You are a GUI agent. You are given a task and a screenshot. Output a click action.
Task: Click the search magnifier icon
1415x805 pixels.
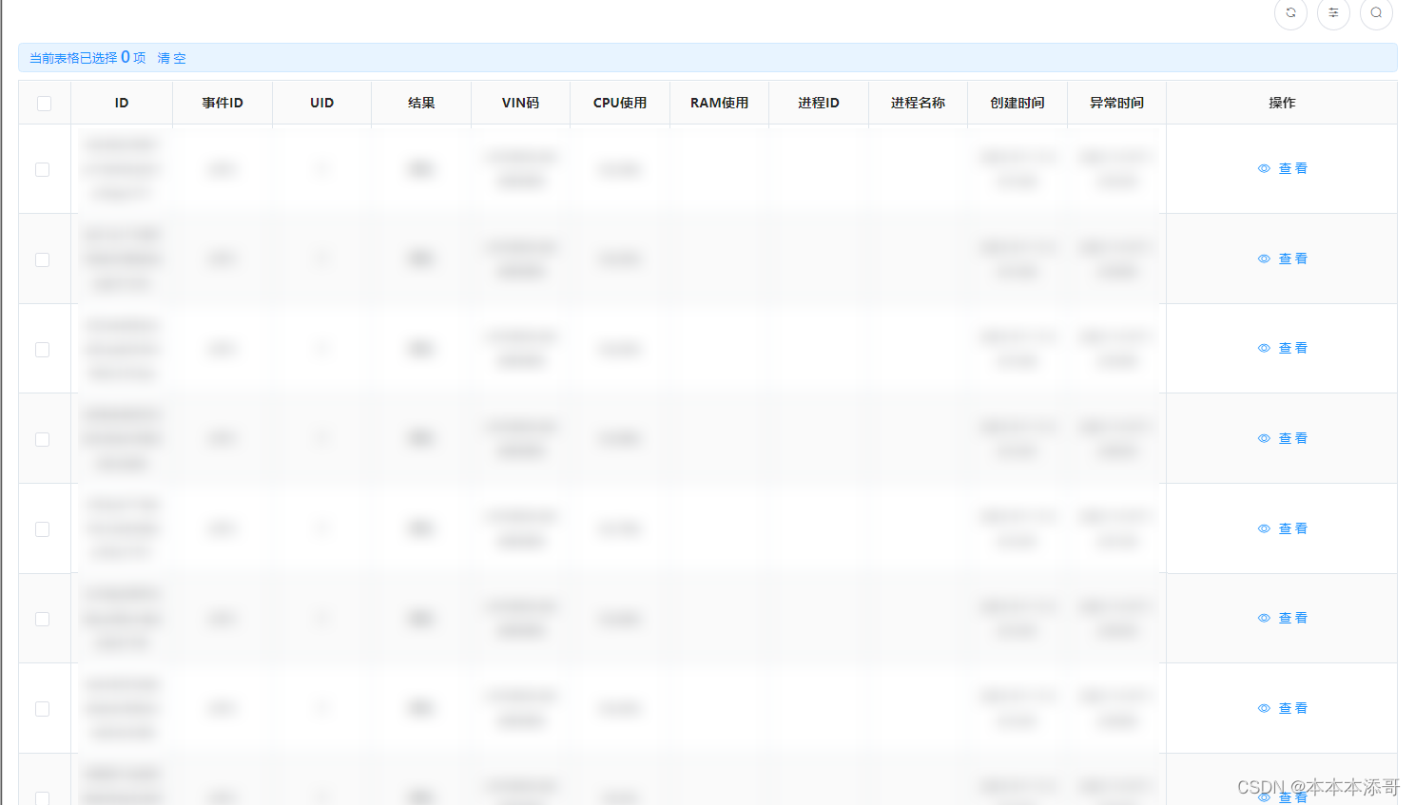point(1376,13)
